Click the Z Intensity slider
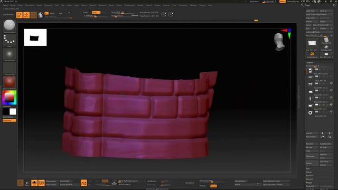 (96, 16)
